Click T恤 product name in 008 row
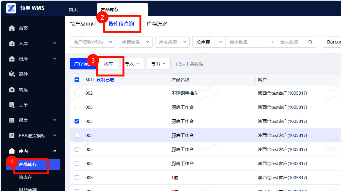 [x=175, y=178]
